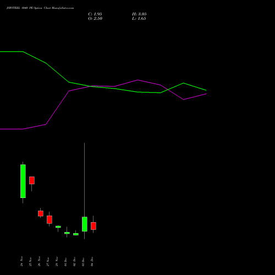The image size is (275, 275).
Task: Click the high value 'H: 3.05'
Action: click(139, 14)
